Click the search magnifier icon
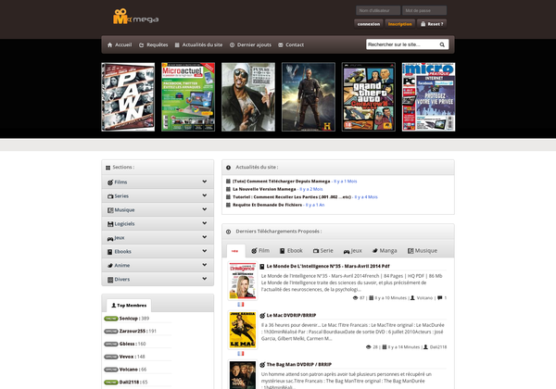Screen dimensions: 556x389 (x=442, y=44)
